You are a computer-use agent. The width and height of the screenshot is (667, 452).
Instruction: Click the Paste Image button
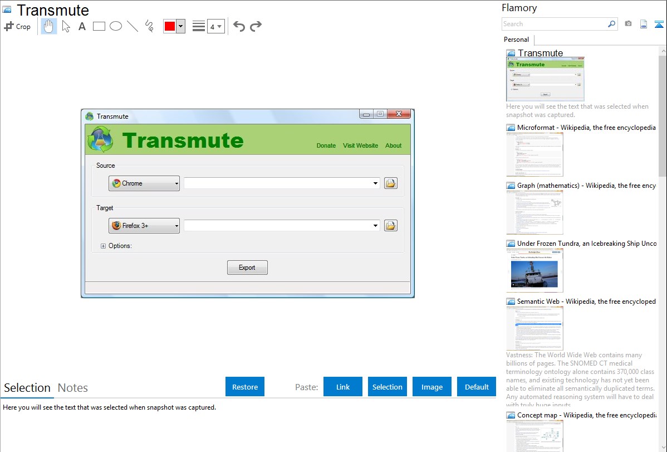tap(431, 387)
